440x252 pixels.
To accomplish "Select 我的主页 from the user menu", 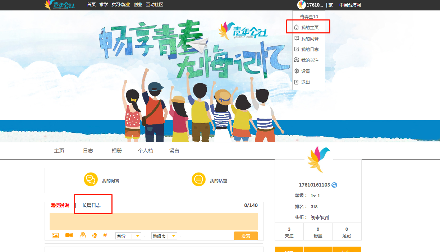I will (x=310, y=28).
